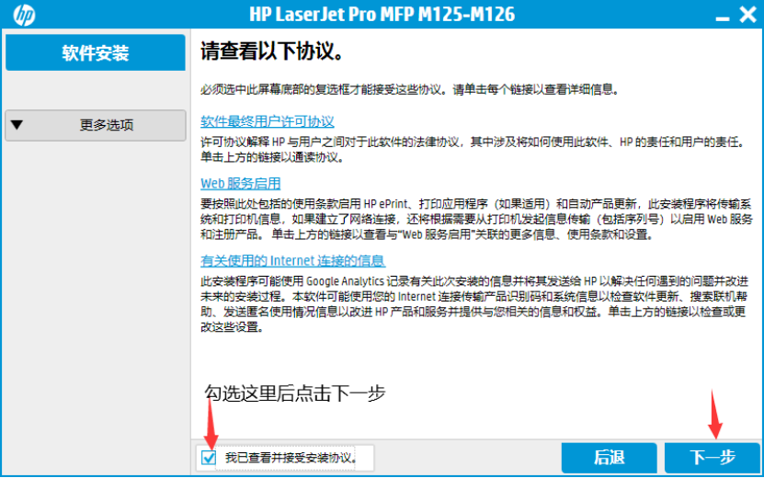The image size is (764, 478).
Task: Open the Web 服务启用 link
Action: click(240, 183)
